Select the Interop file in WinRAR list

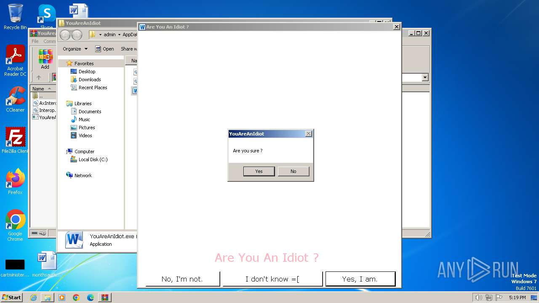pyautogui.click(x=44, y=110)
